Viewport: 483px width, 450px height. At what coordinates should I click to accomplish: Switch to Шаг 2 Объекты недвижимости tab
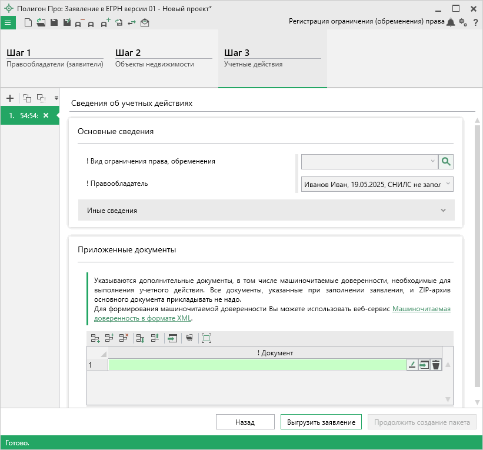point(163,58)
